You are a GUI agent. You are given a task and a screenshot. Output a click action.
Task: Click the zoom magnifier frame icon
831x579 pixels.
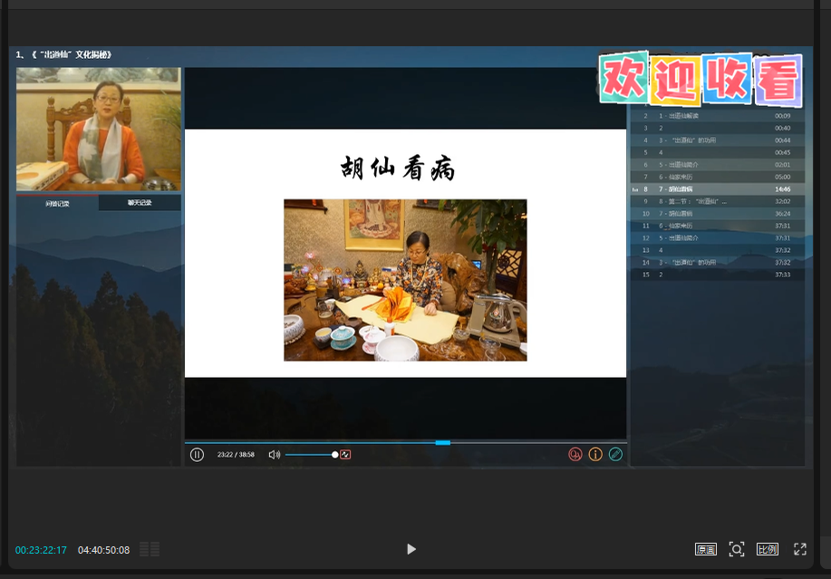click(737, 549)
